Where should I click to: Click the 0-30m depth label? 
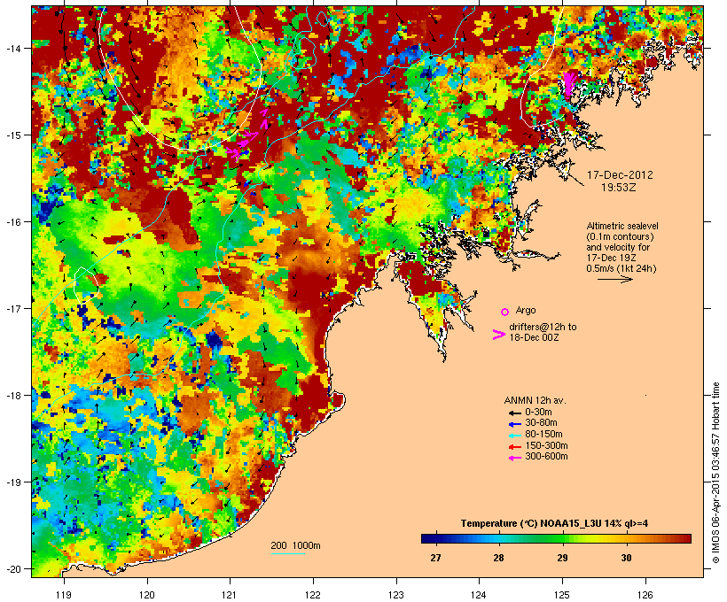(x=538, y=413)
